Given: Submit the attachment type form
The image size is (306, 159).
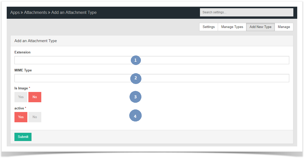Looking at the screenshot, I should [x=23, y=137].
